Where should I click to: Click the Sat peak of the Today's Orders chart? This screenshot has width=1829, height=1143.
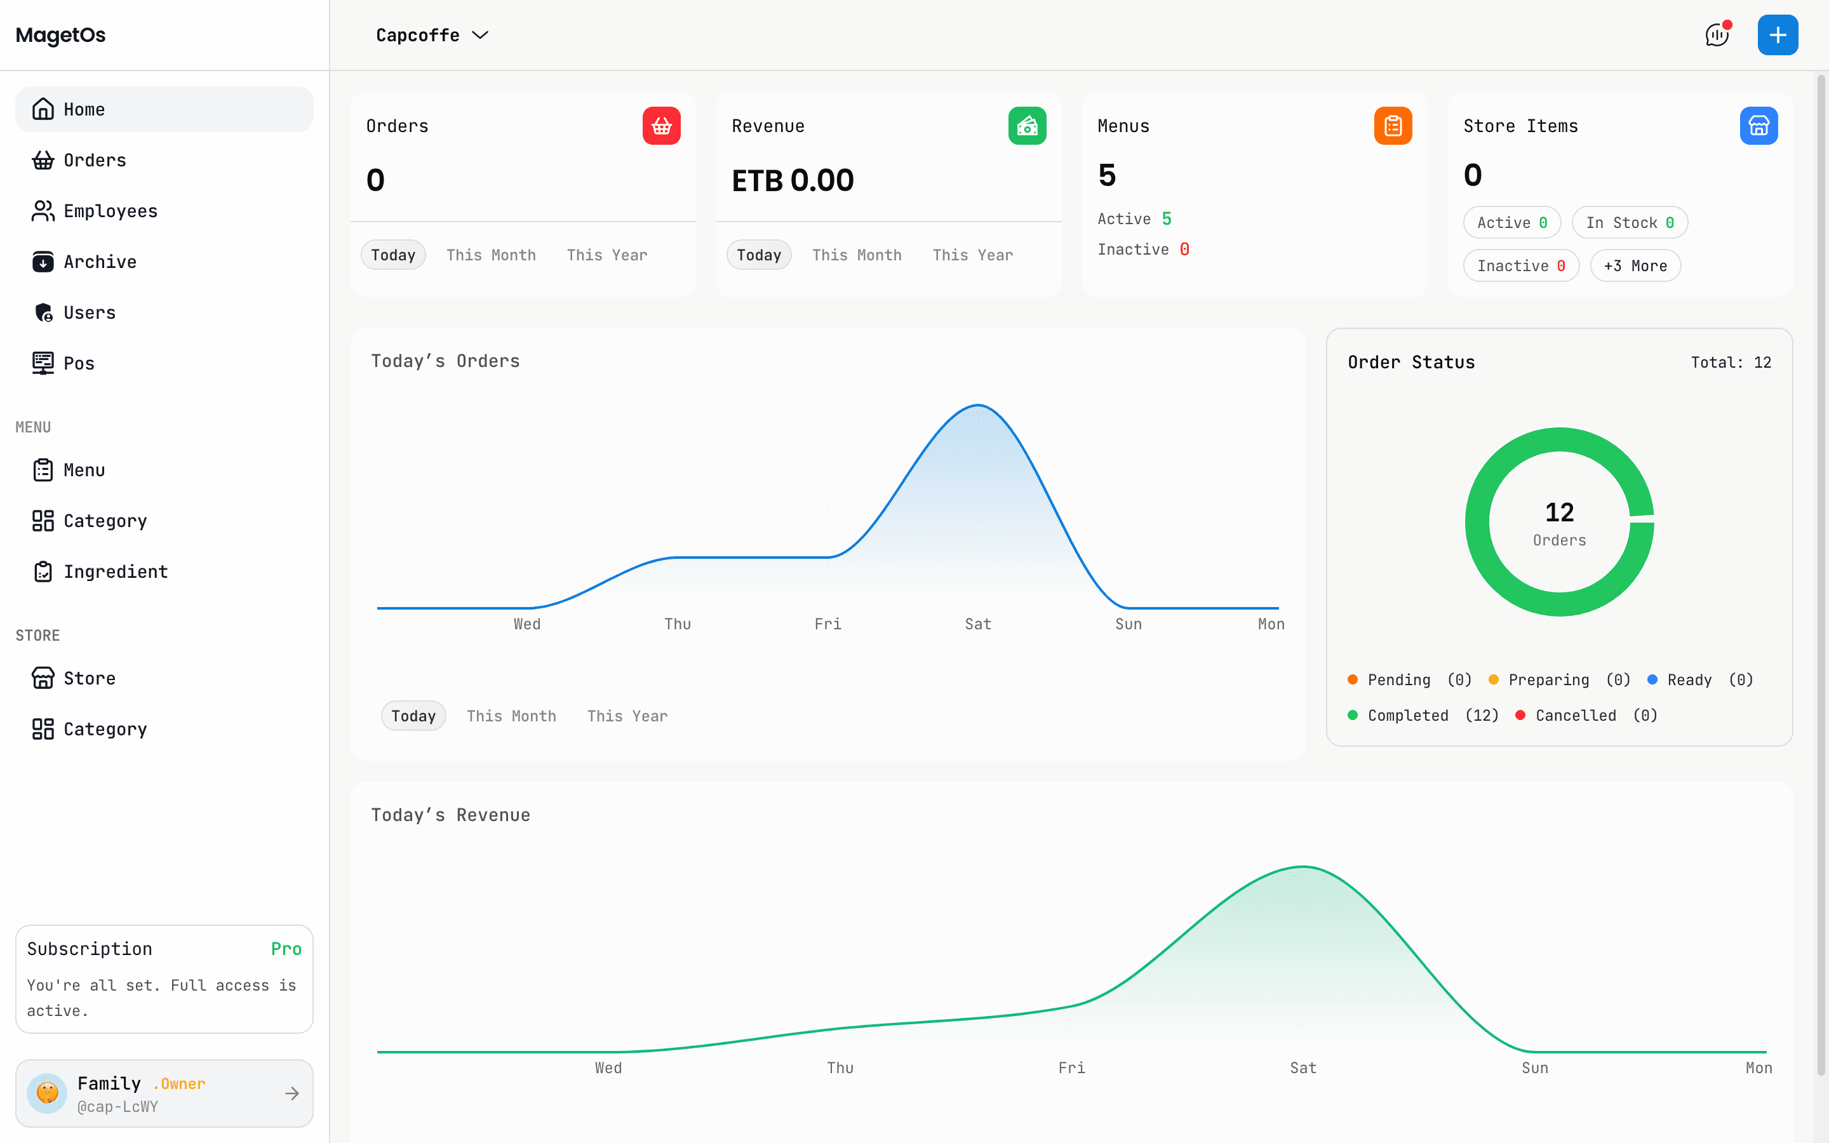click(x=978, y=406)
